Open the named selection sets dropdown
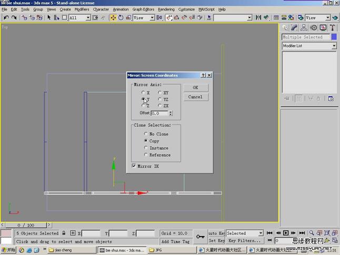 click(249, 17)
